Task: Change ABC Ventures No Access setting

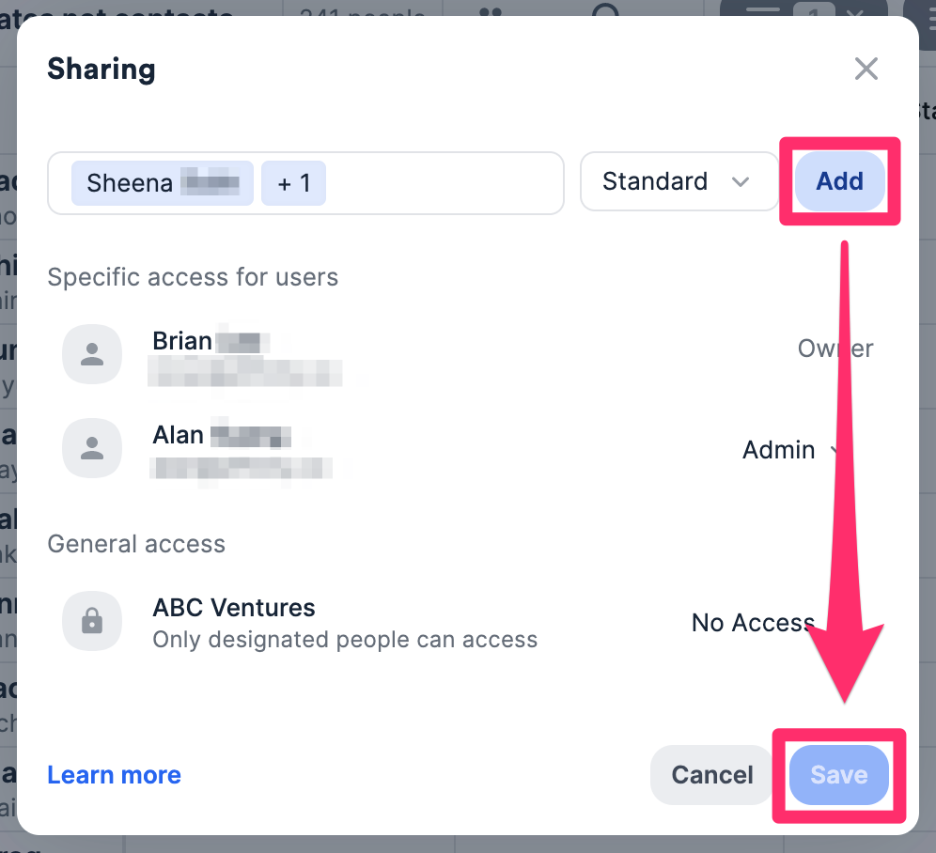Action: point(753,623)
